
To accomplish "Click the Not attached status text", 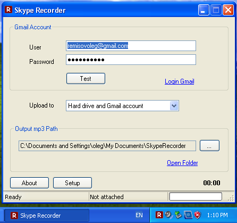I will [107, 197].
